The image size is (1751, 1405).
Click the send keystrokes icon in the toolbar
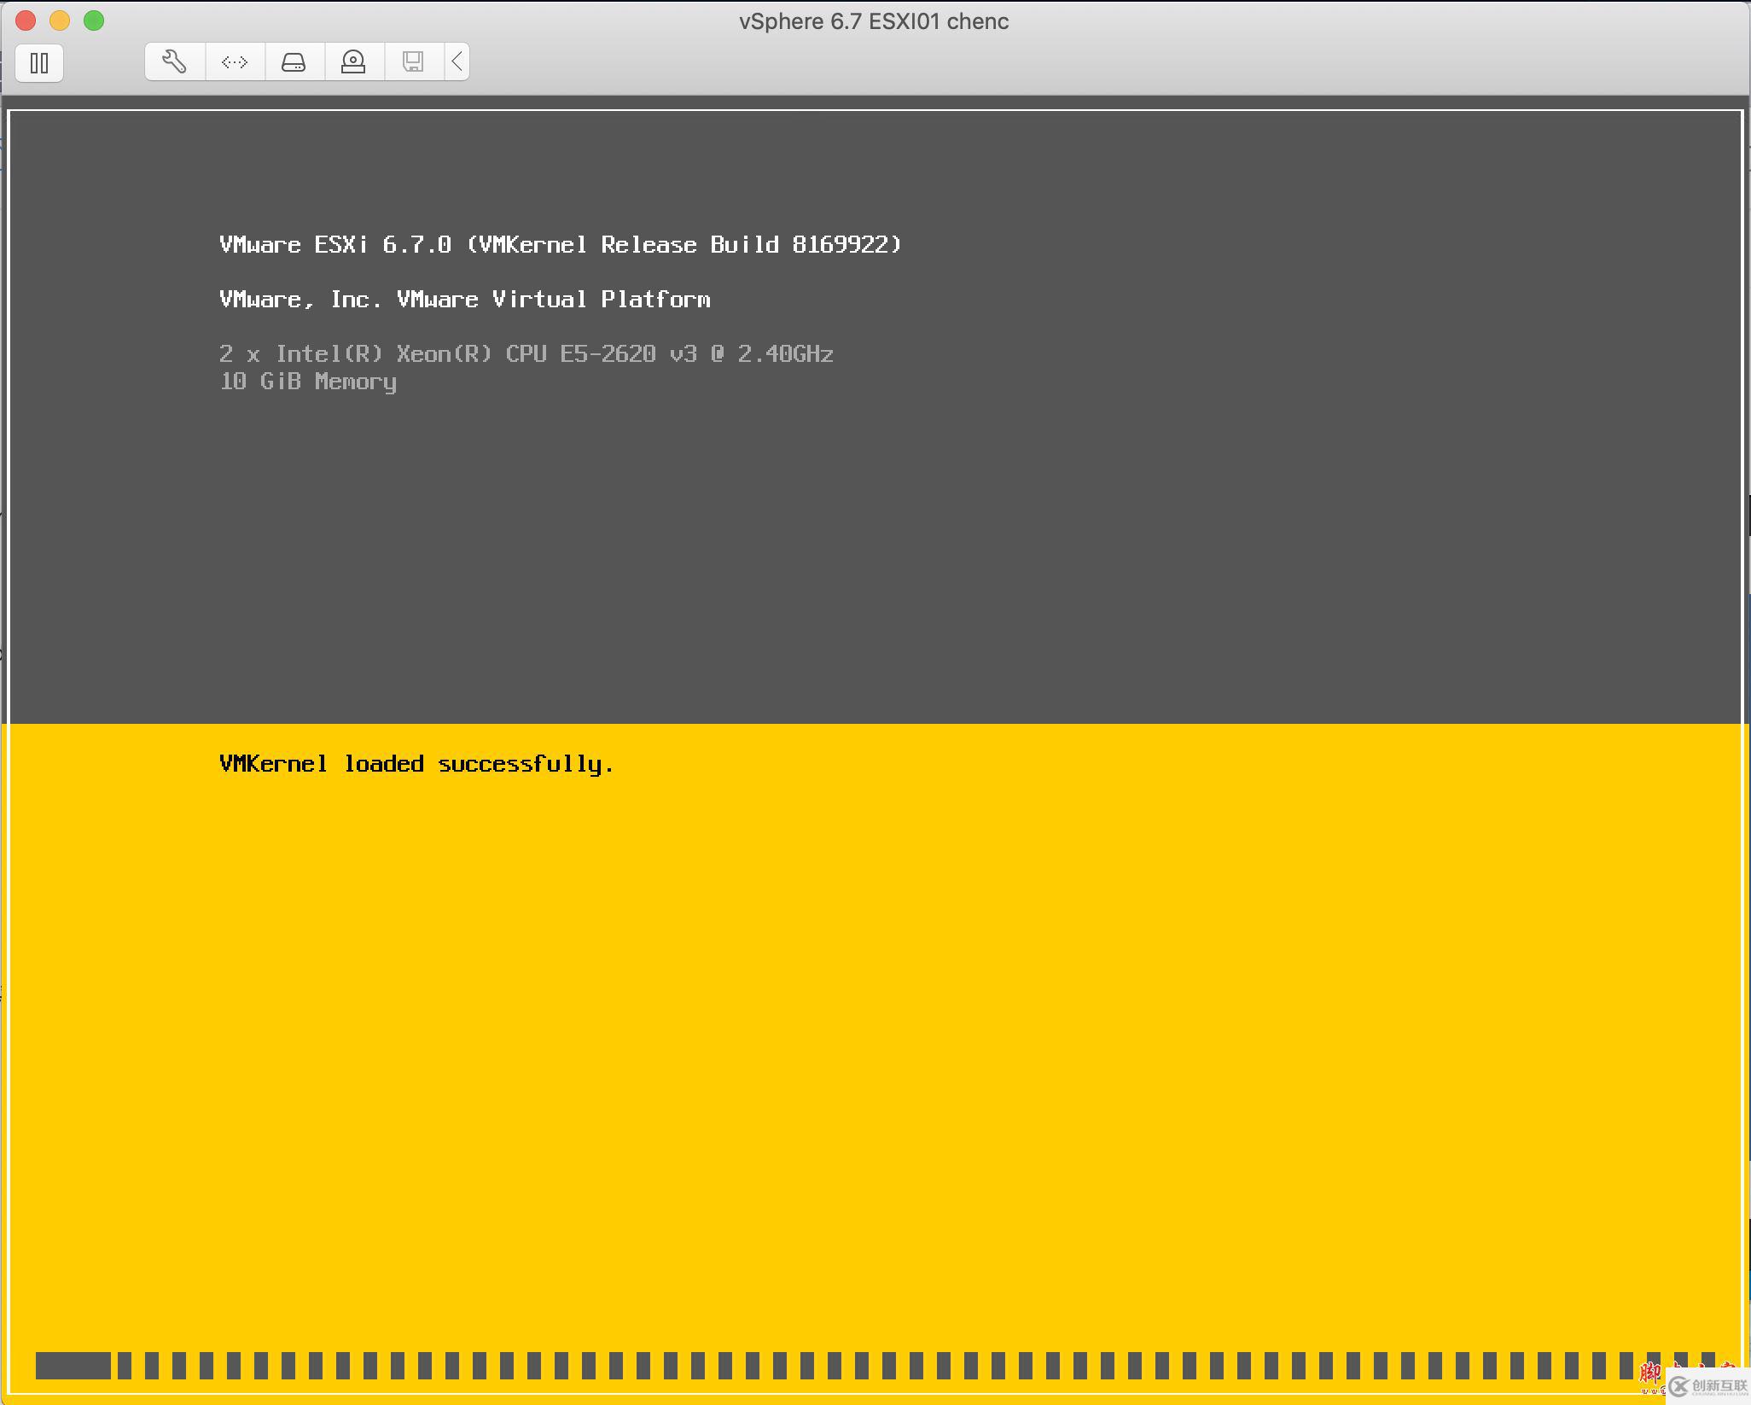pos(234,61)
